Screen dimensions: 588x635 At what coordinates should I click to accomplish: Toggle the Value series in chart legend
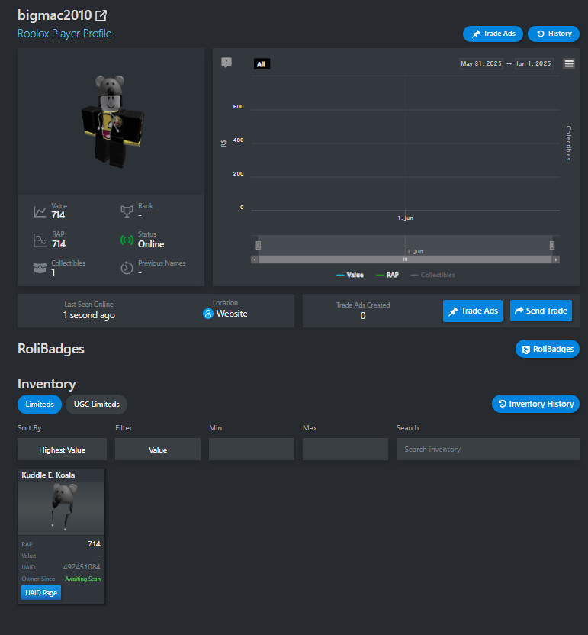350,275
